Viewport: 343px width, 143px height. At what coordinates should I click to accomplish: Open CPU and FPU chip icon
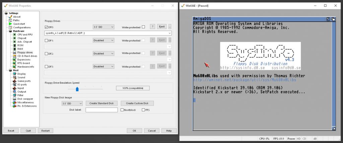coord(14,34)
